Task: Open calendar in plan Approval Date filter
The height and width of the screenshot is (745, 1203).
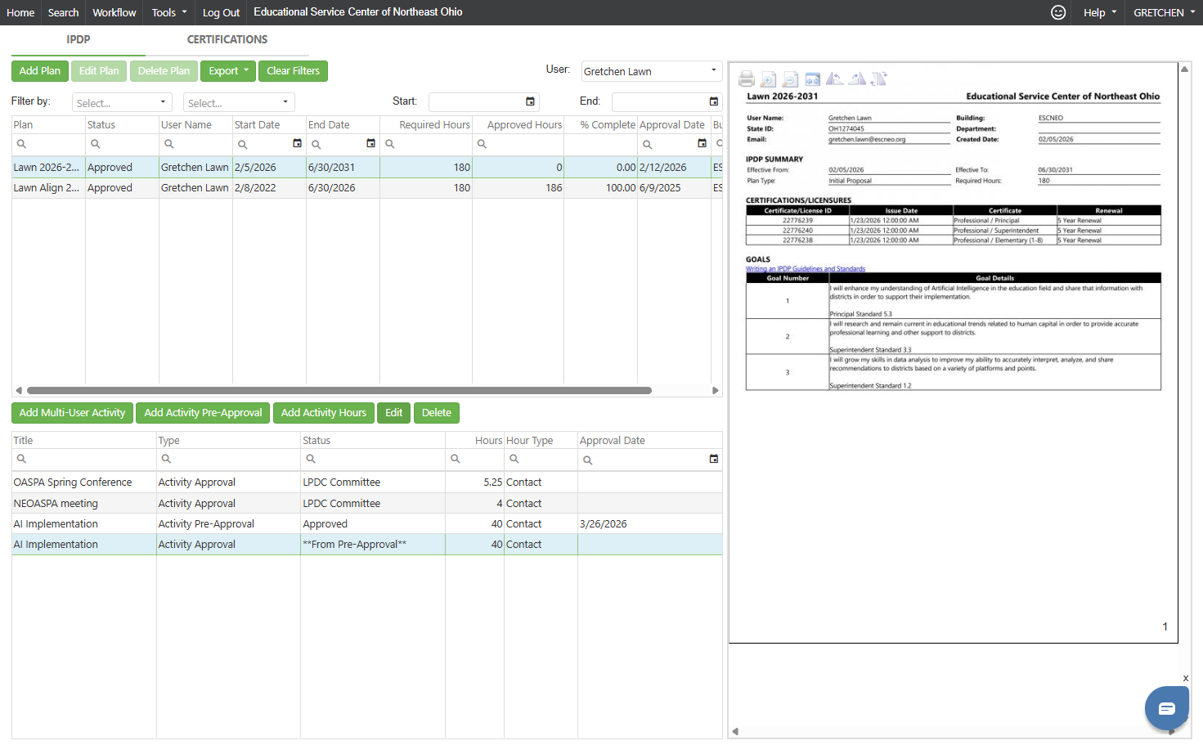Action: pos(702,144)
